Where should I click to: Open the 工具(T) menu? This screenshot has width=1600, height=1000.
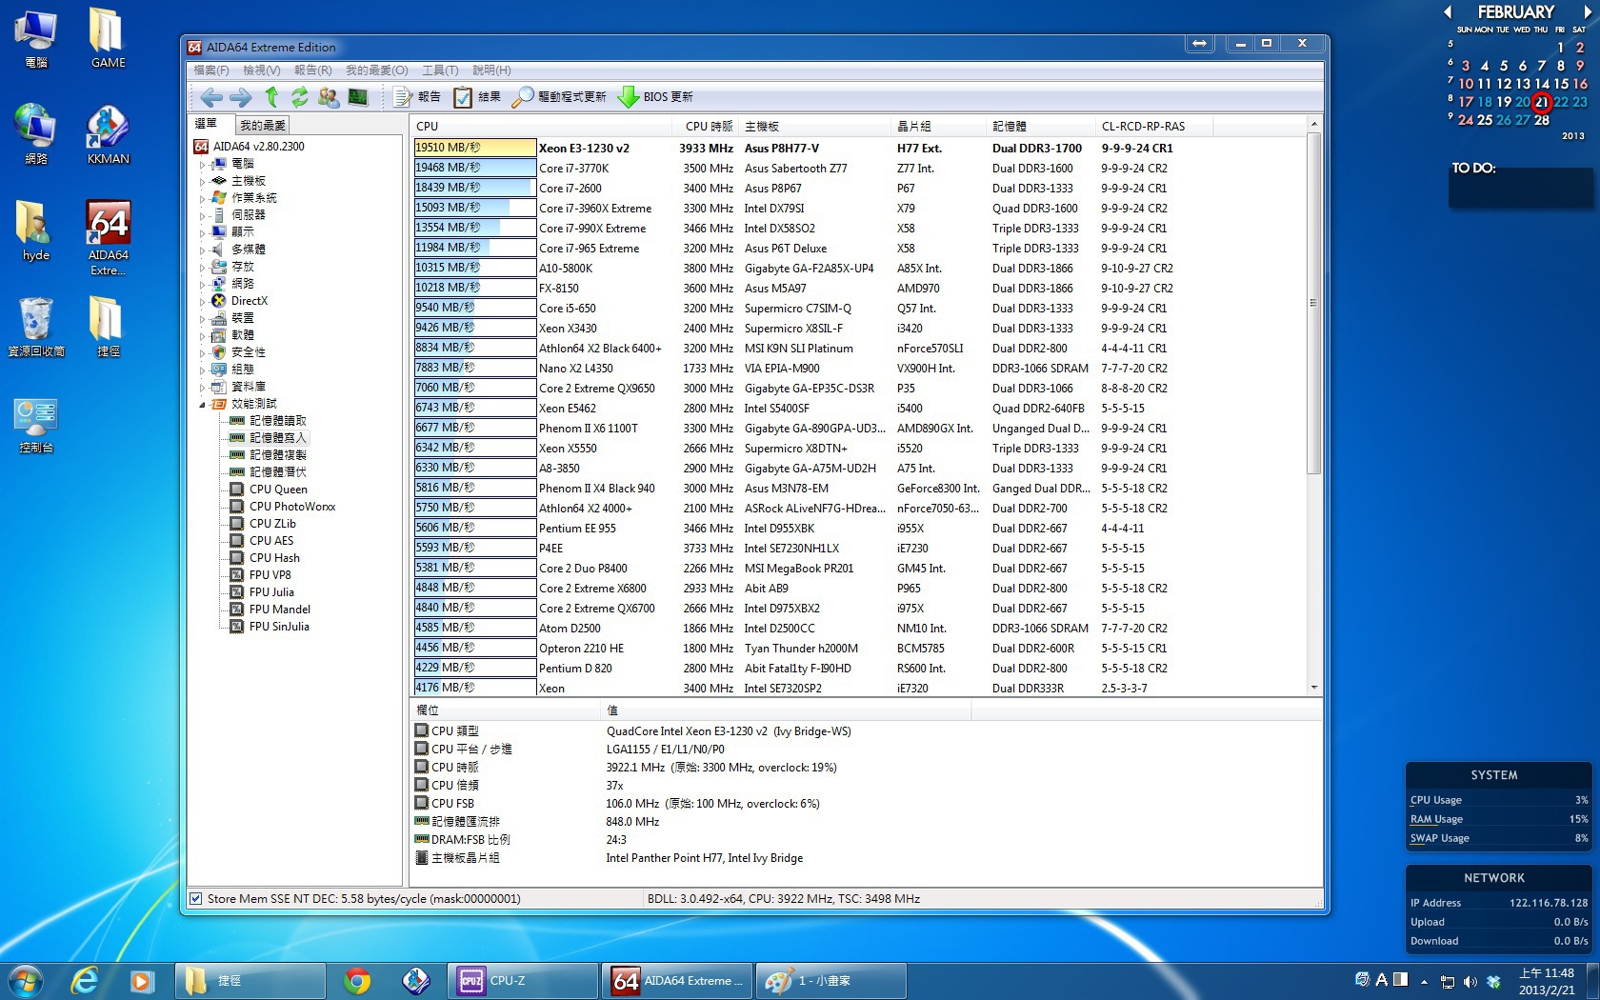(440, 70)
